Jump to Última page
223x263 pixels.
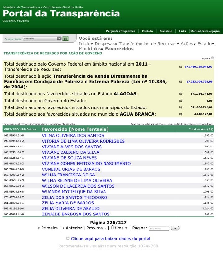point(119,228)
